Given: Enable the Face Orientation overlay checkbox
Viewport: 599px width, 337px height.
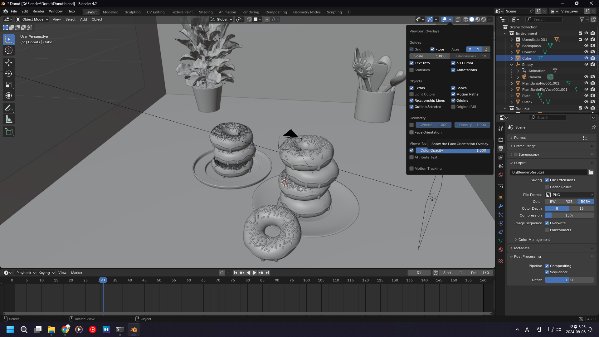Looking at the screenshot, I should 412,132.
